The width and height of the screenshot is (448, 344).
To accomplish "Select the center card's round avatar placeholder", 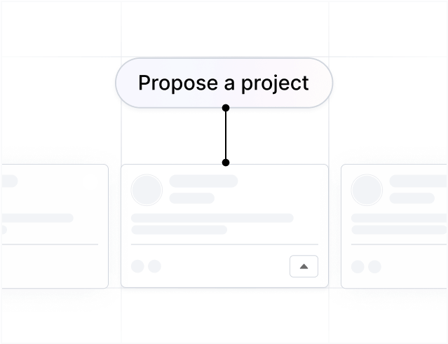I will pyautogui.click(x=147, y=190).
